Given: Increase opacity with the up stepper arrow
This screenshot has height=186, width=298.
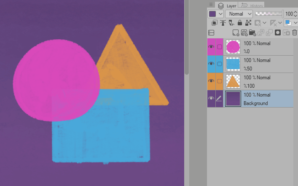Looking at the screenshot, I should point(295,12).
